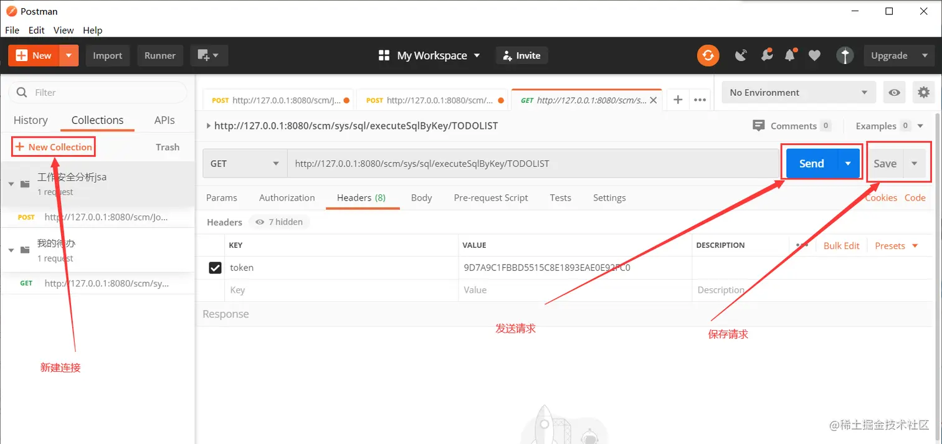Open the Code link
The image size is (942, 444).
point(915,197)
